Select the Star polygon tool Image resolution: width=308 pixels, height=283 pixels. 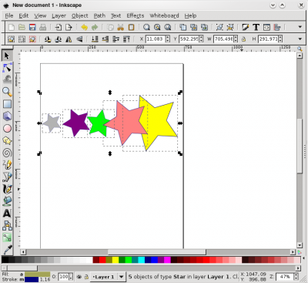coord(7,140)
